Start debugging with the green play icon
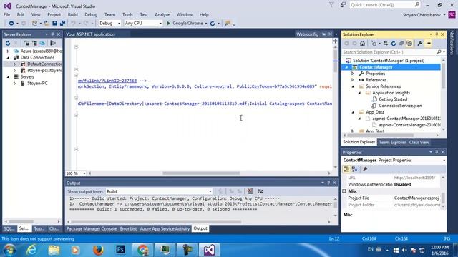Image resolution: width=458 pixels, height=257 pixels. [x=168, y=24]
